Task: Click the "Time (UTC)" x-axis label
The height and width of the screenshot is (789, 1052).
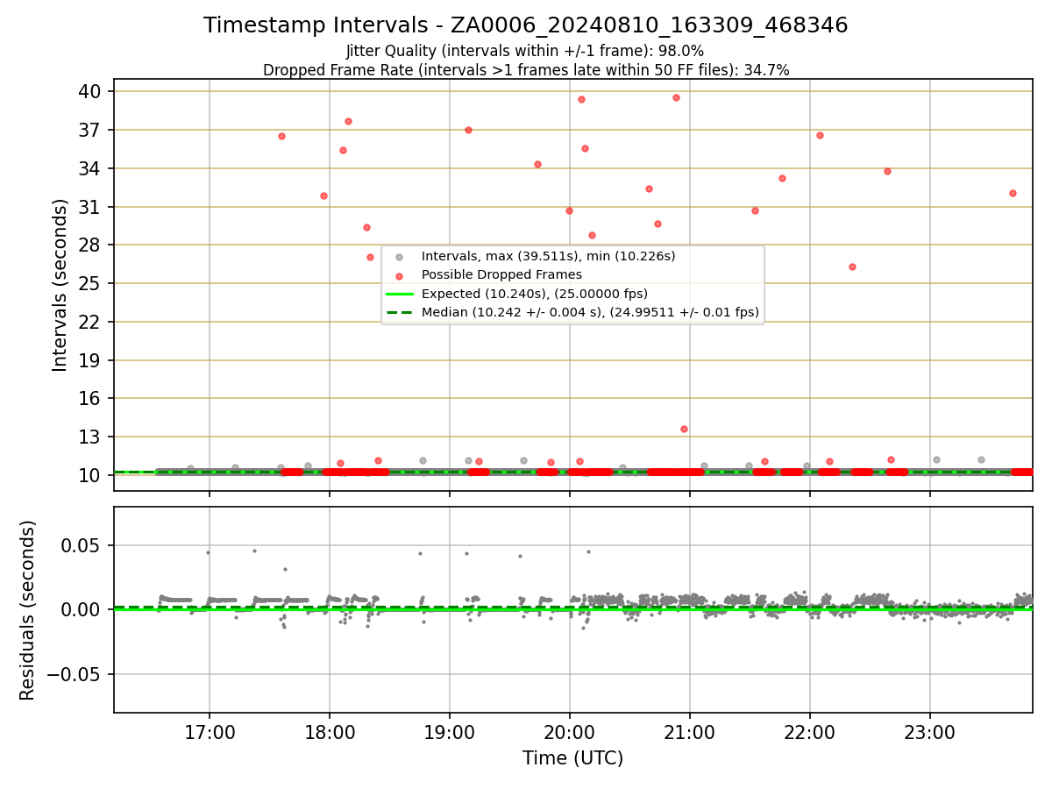Action: (x=573, y=758)
